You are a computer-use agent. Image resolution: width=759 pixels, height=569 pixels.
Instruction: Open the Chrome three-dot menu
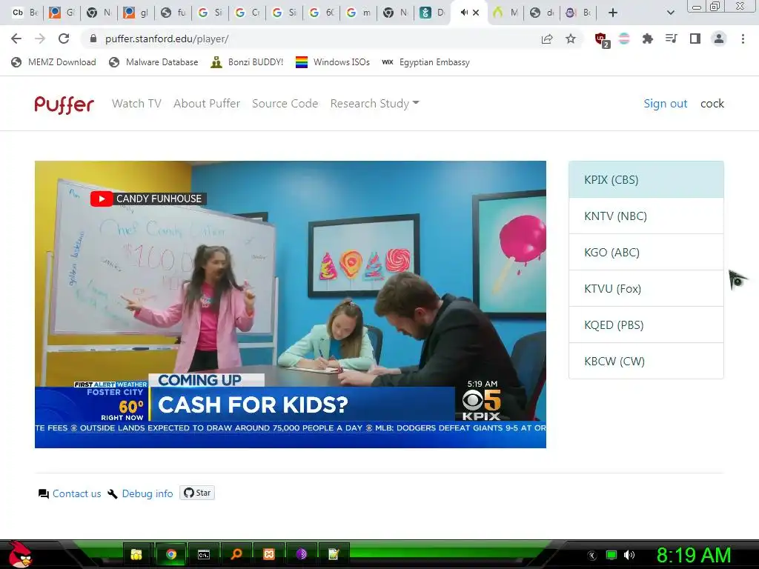[743, 39]
